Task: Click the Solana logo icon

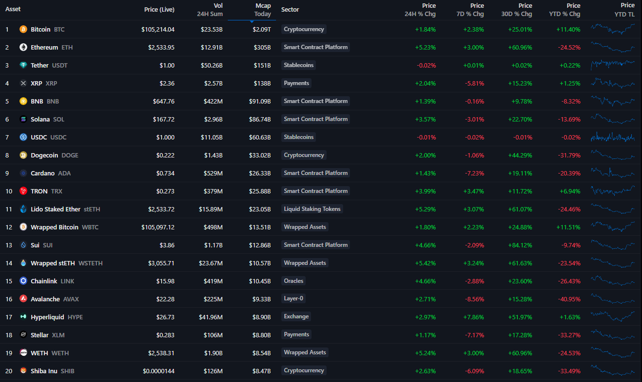Action: point(23,119)
